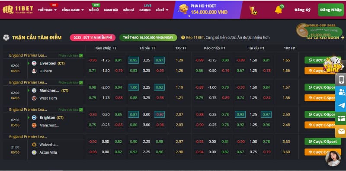Click the 11BET logo
The height and width of the screenshot is (171, 346).
(18, 10)
